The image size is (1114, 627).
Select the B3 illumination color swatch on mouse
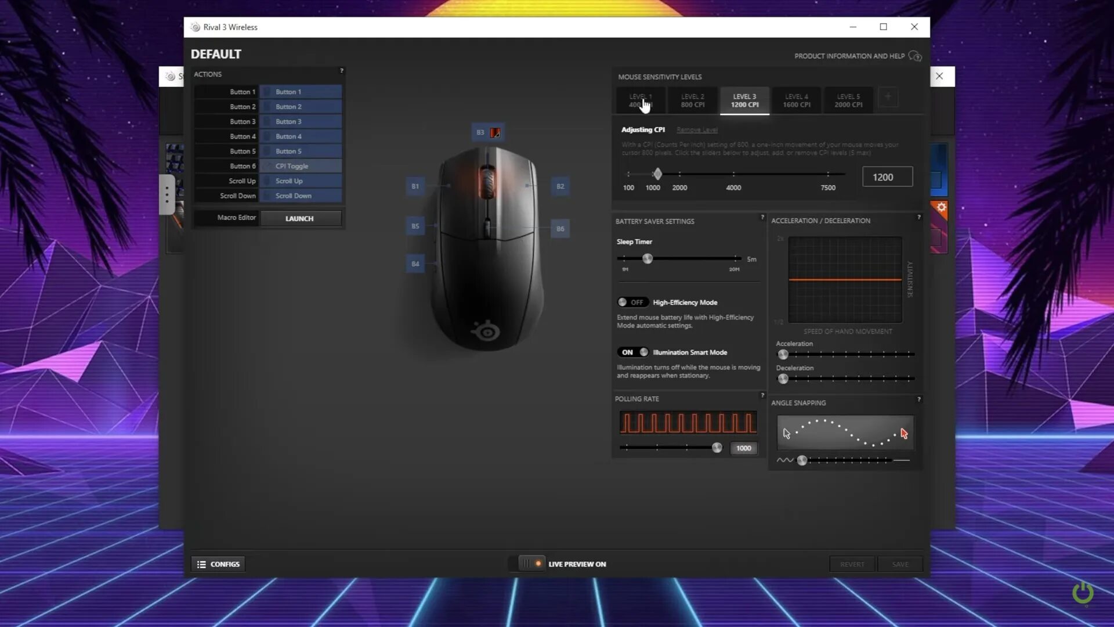[x=495, y=133]
